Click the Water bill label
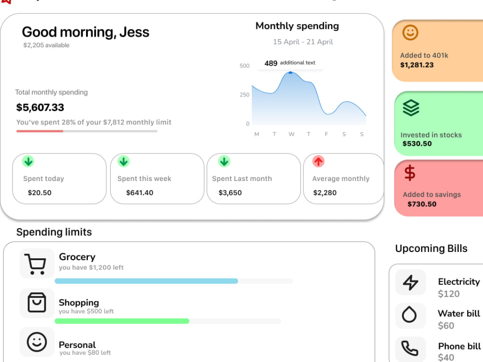 pos(459,313)
